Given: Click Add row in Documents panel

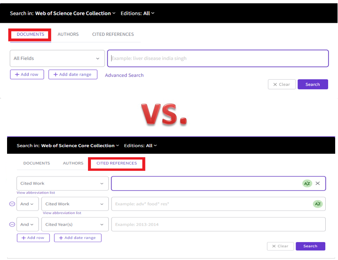Looking at the screenshot, I should [x=27, y=75].
